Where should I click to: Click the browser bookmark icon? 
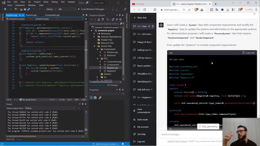tap(155, 10)
